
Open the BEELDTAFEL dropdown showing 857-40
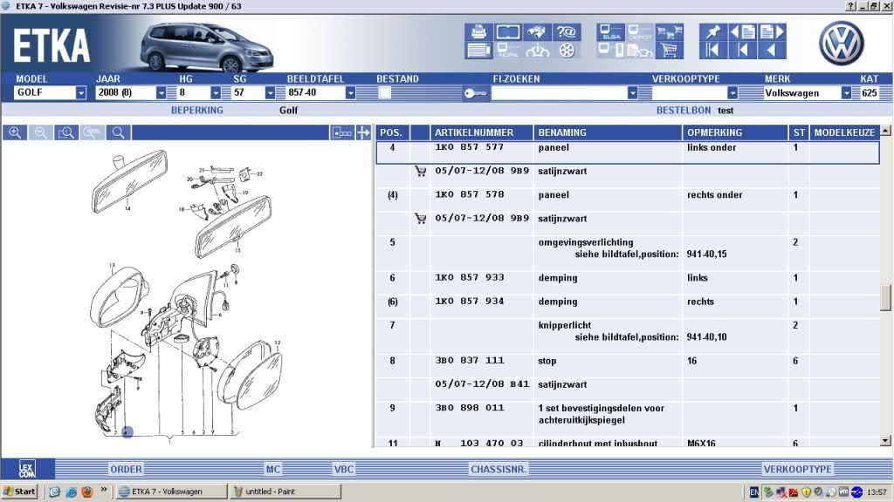point(350,92)
